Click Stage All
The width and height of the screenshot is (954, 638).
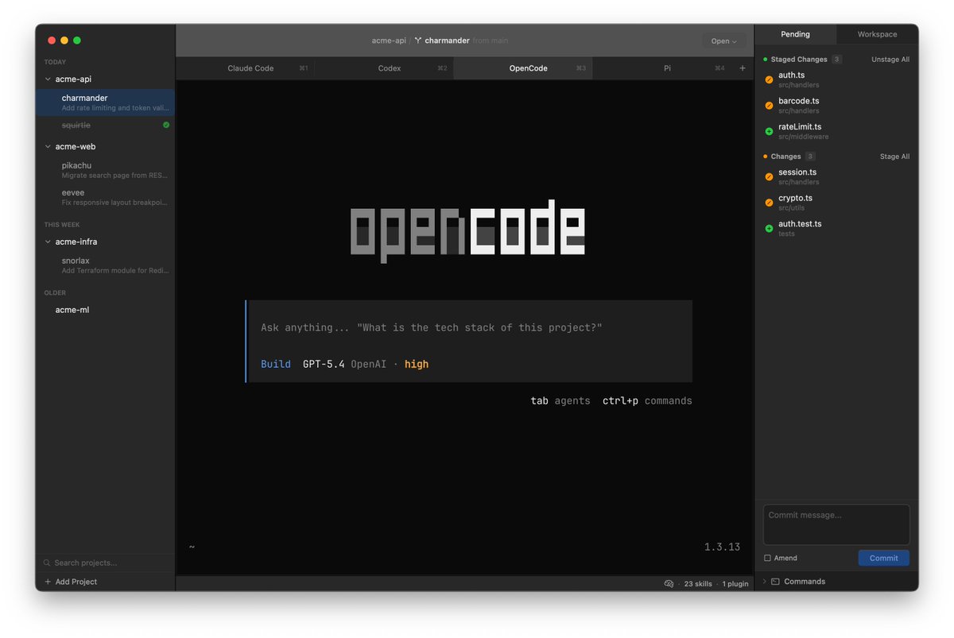click(x=894, y=157)
